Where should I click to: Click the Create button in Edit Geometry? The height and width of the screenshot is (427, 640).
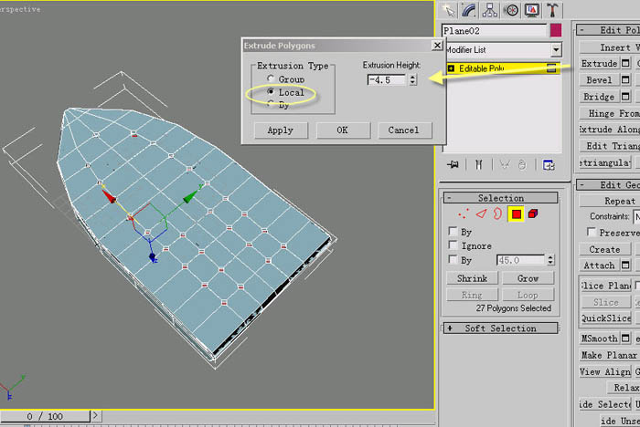coord(605,249)
